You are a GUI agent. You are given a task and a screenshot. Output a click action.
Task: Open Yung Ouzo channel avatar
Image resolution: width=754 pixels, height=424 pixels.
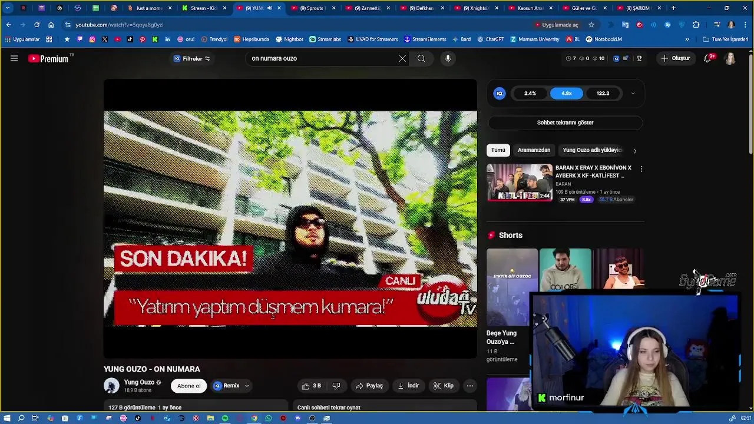click(x=111, y=386)
